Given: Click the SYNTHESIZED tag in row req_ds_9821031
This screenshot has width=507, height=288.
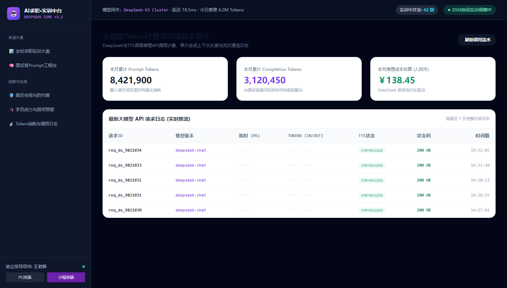Looking at the screenshot, I should pos(372,195).
